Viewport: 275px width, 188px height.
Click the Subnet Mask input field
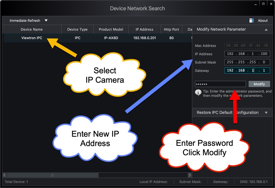pos(247,62)
